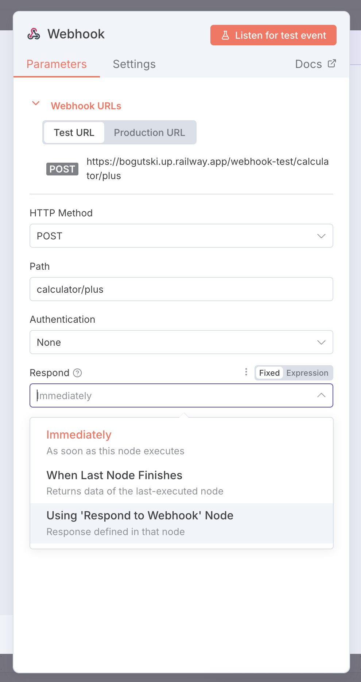Close the Respond dropdown with its chevron
361x682 pixels.
pyautogui.click(x=321, y=395)
